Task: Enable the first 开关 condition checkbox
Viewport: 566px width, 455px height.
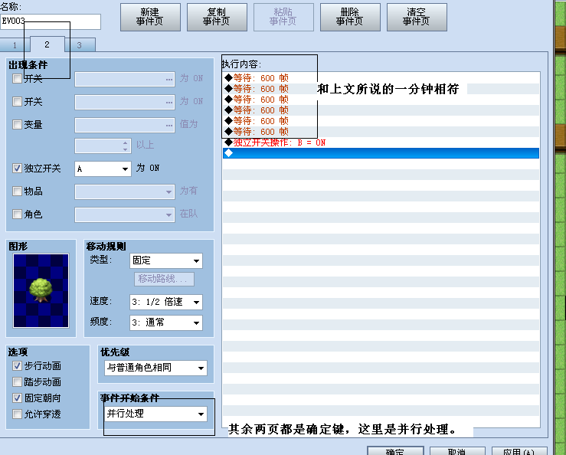Action: [17, 78]
